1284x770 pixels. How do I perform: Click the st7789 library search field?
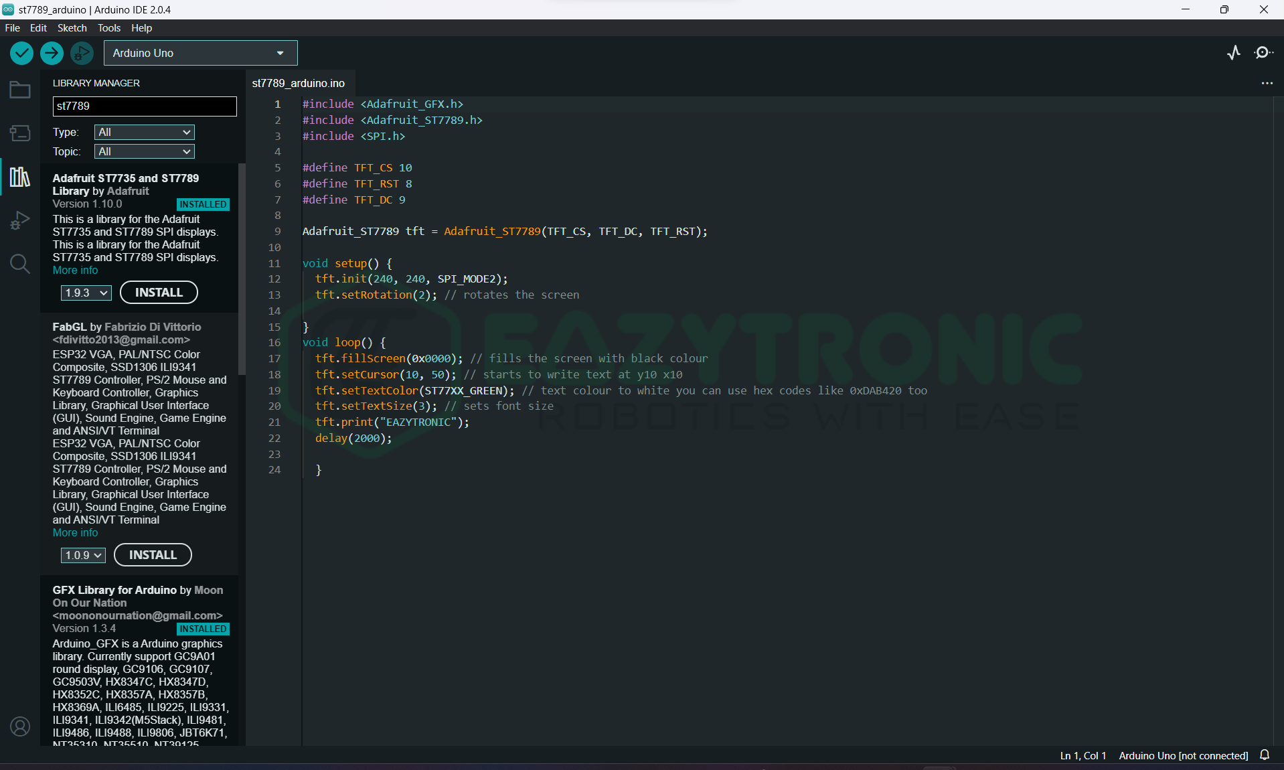144,106
